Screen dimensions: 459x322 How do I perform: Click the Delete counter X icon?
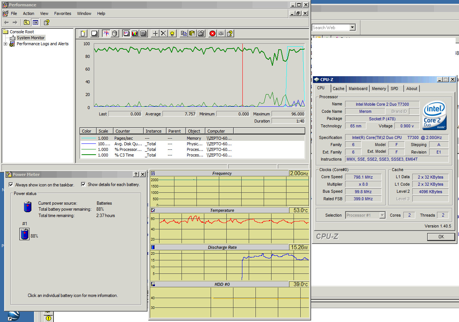(164, 33)
